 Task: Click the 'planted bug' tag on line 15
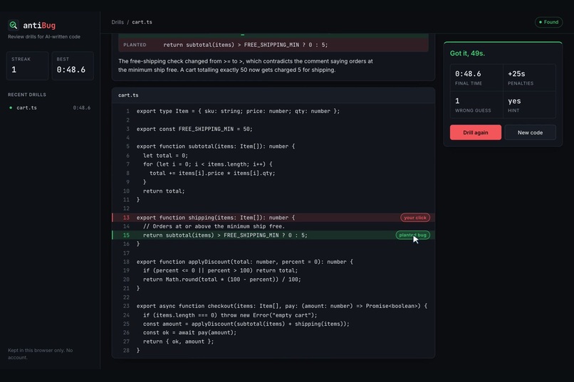click(412, 235)
